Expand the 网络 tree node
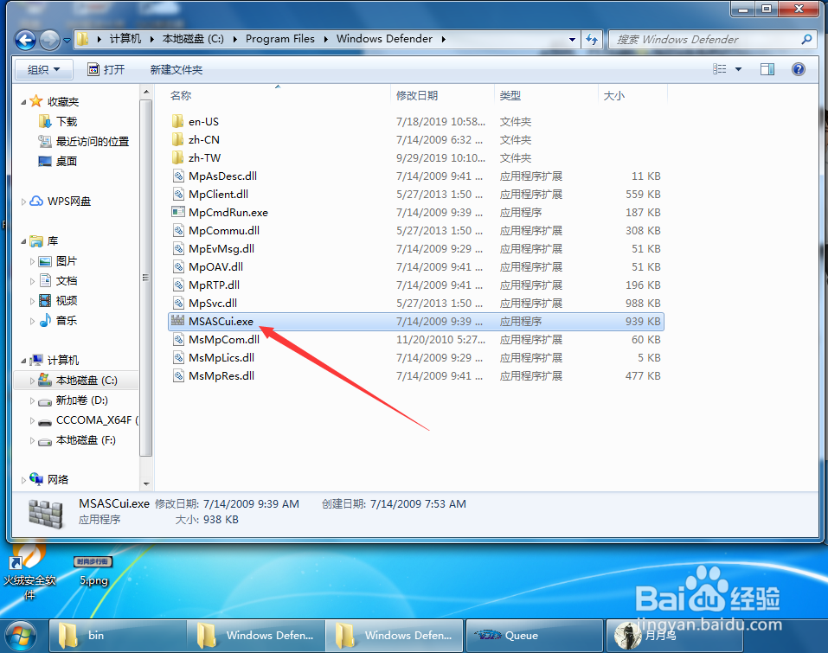The width and height of the screenshot is (828, 653). [x=23, y=480]
